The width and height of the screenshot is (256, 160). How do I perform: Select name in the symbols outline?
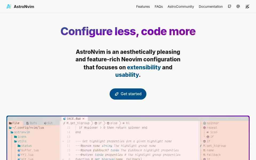[208, 150]
